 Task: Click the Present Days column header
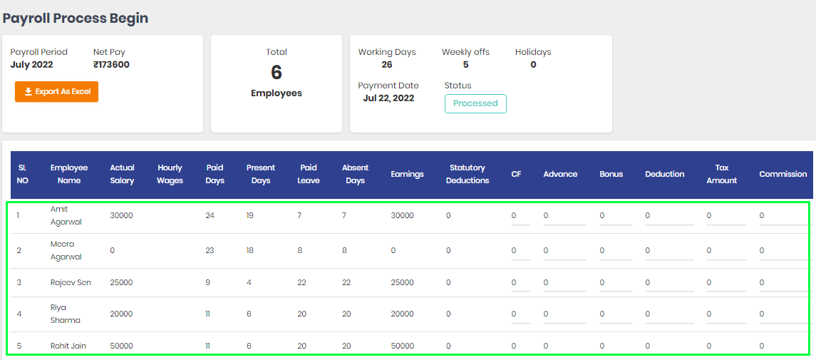point(261,174)
